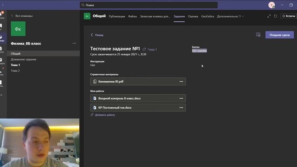
Task: Click the green Фк team avatar
Action: (18, 29)
